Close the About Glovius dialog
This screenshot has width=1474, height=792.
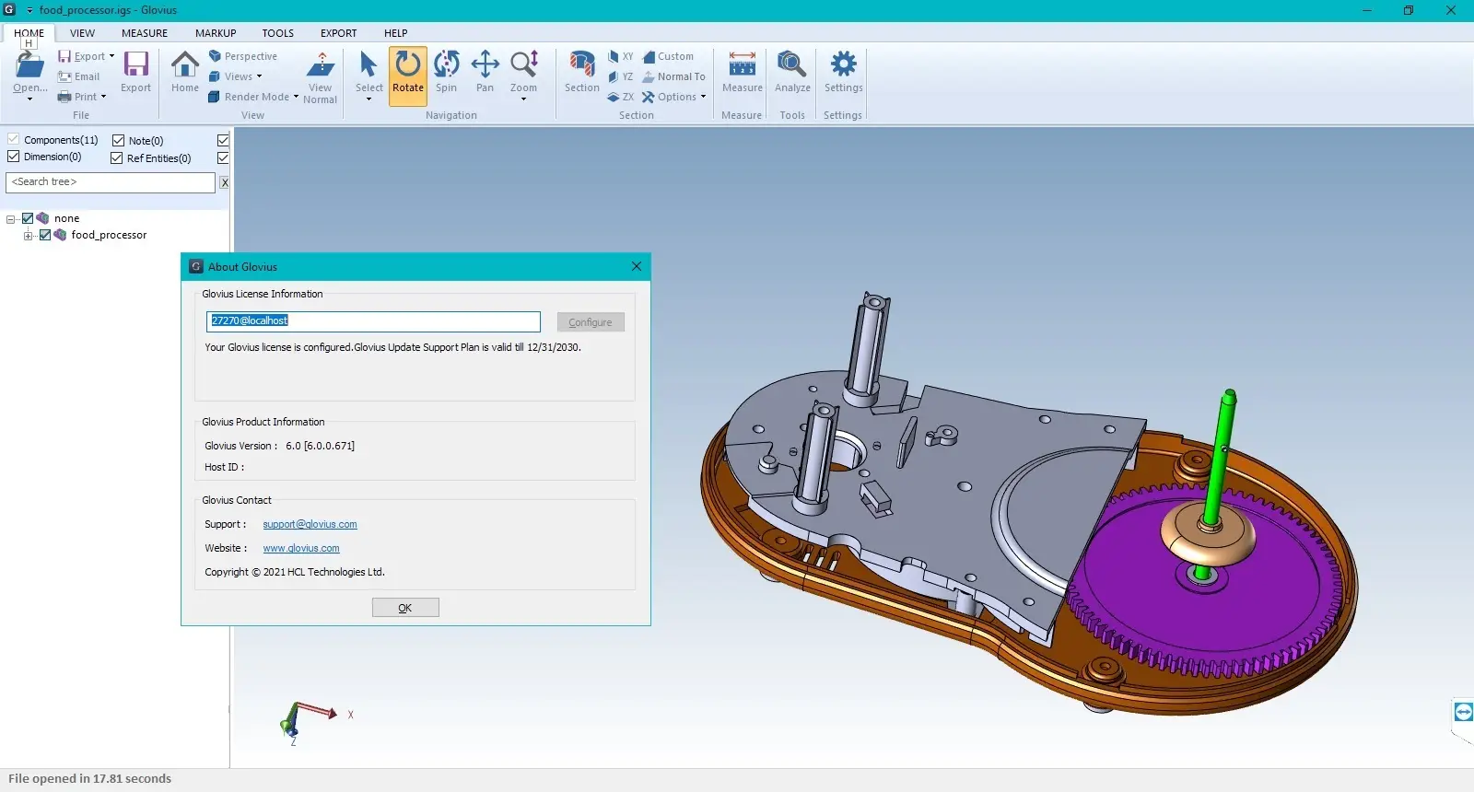[x=637, y=266]
